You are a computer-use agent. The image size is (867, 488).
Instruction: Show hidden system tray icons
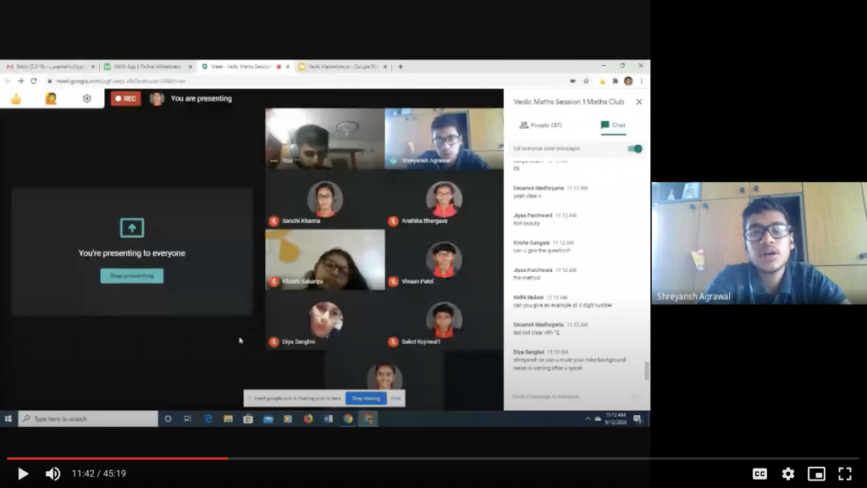[588, 419]
